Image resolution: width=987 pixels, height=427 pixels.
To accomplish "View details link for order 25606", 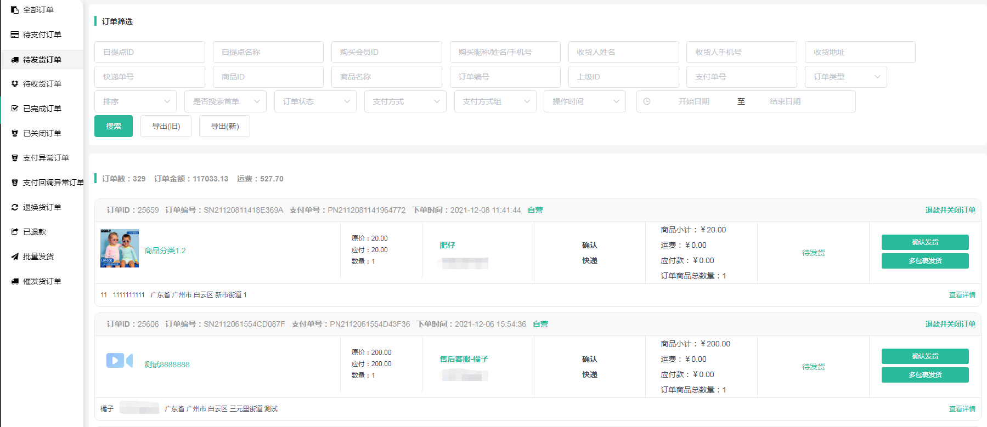I will tap(962, 409).
